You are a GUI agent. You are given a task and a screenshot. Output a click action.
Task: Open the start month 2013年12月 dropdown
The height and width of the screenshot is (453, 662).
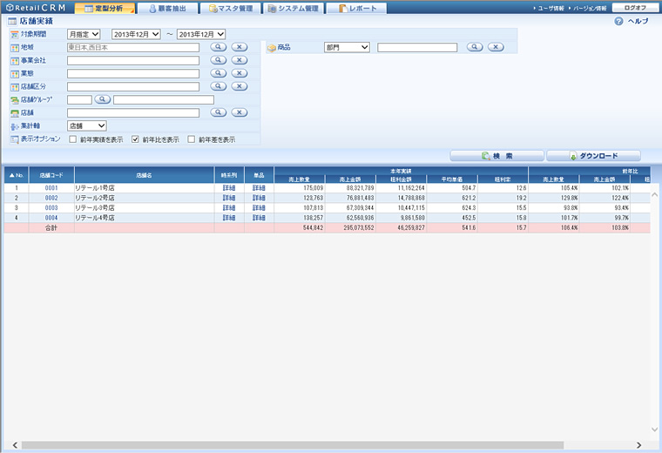[x=136, y=34]
